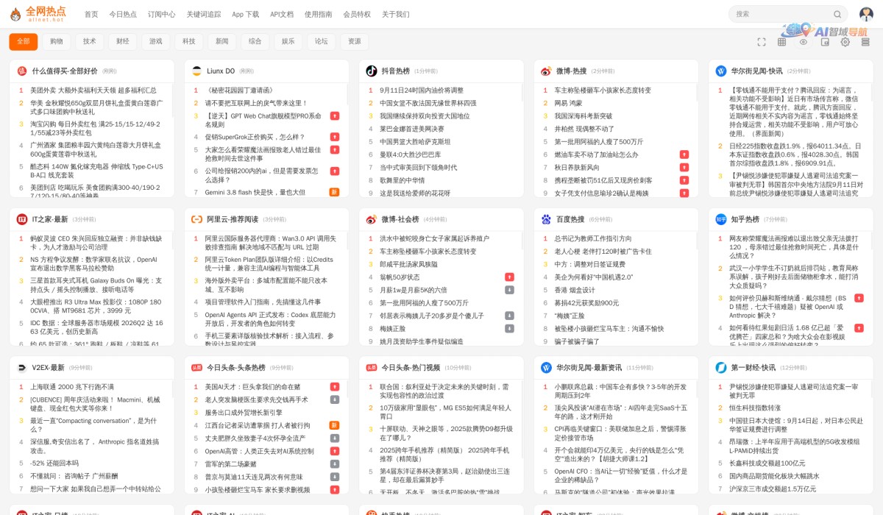The image size is (883, 515).
Task: Select the 财经 category tab
Action: point(123,42)
